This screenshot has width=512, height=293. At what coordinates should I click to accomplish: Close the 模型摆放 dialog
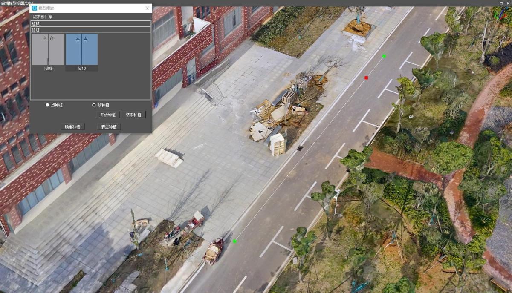[x=148, y=8]
